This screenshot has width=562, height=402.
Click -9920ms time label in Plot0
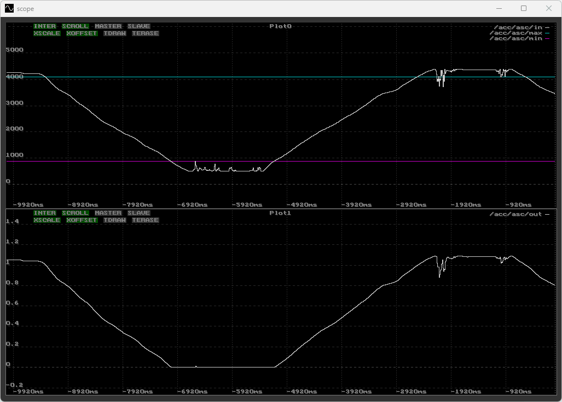[28, 205]
